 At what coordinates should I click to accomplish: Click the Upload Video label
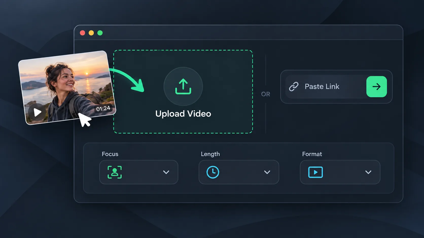[183, 114]
